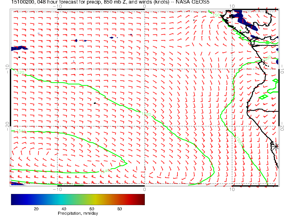Select the "10" longitude label on the bottom axis

[232, 189]
